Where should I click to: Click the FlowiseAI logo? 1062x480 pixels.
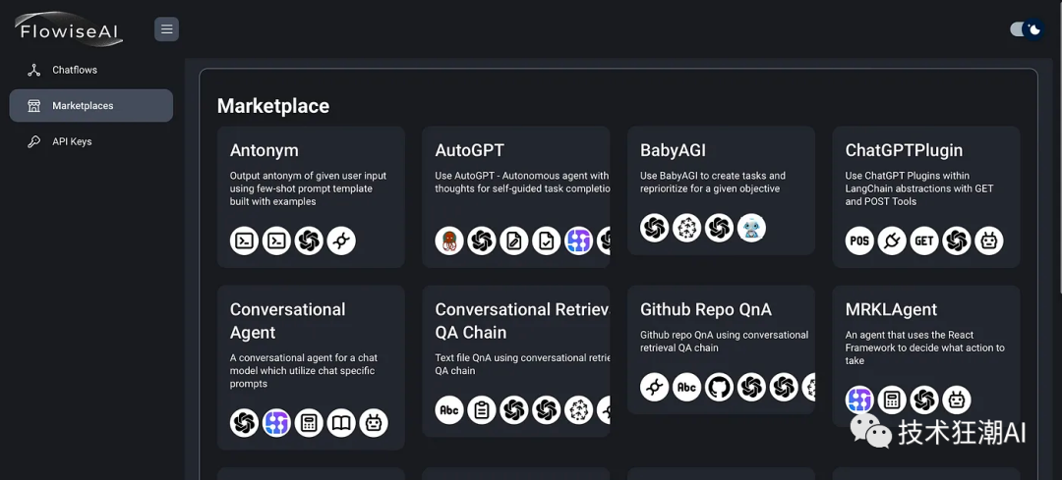(69, 29)
